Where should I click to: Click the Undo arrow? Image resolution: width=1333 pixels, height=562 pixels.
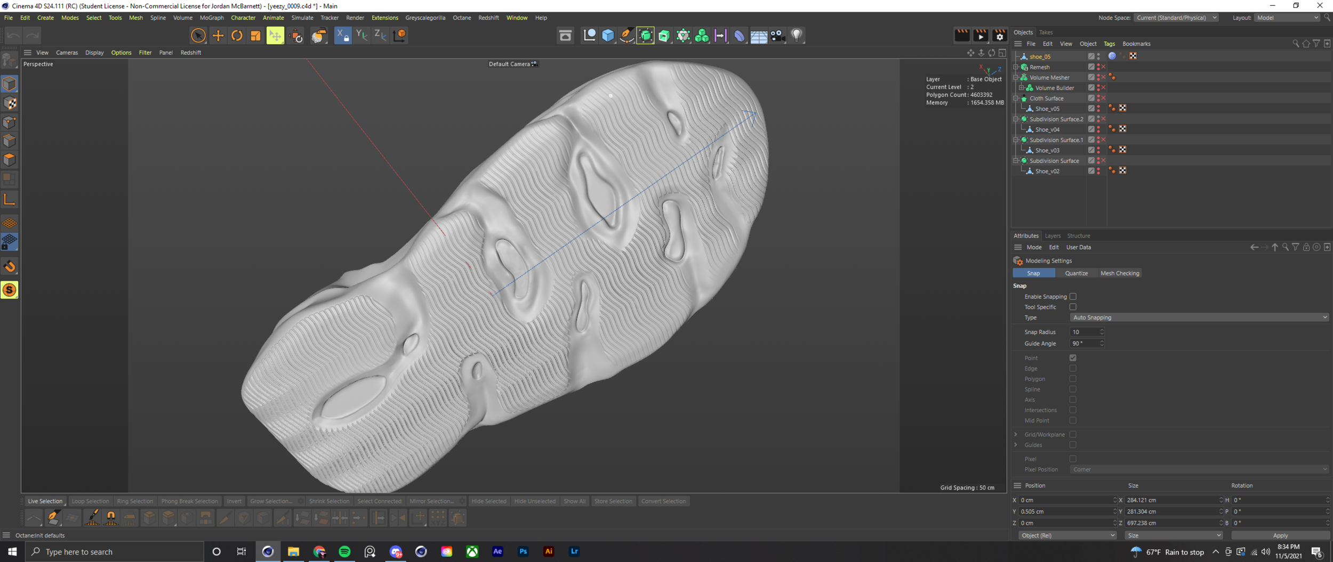point(14,36)
